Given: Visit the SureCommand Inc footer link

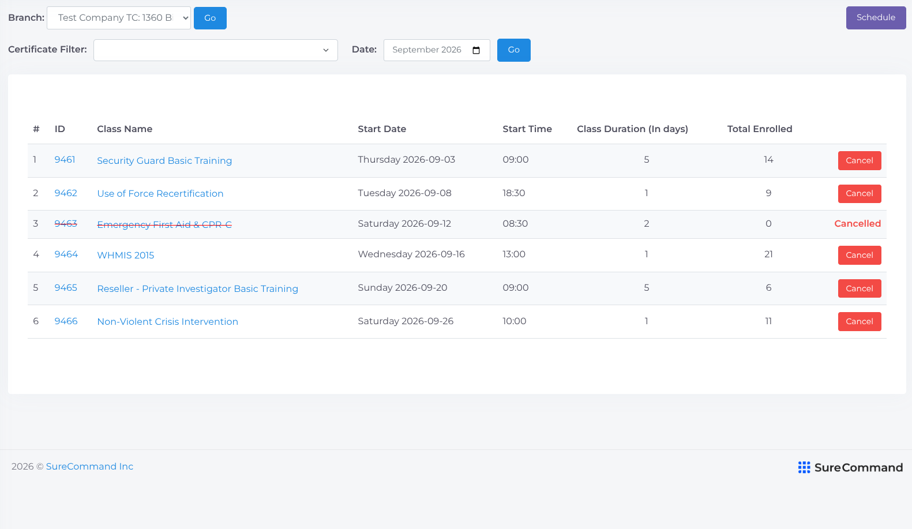Looking at the screenshot, I should coord(89,466).
